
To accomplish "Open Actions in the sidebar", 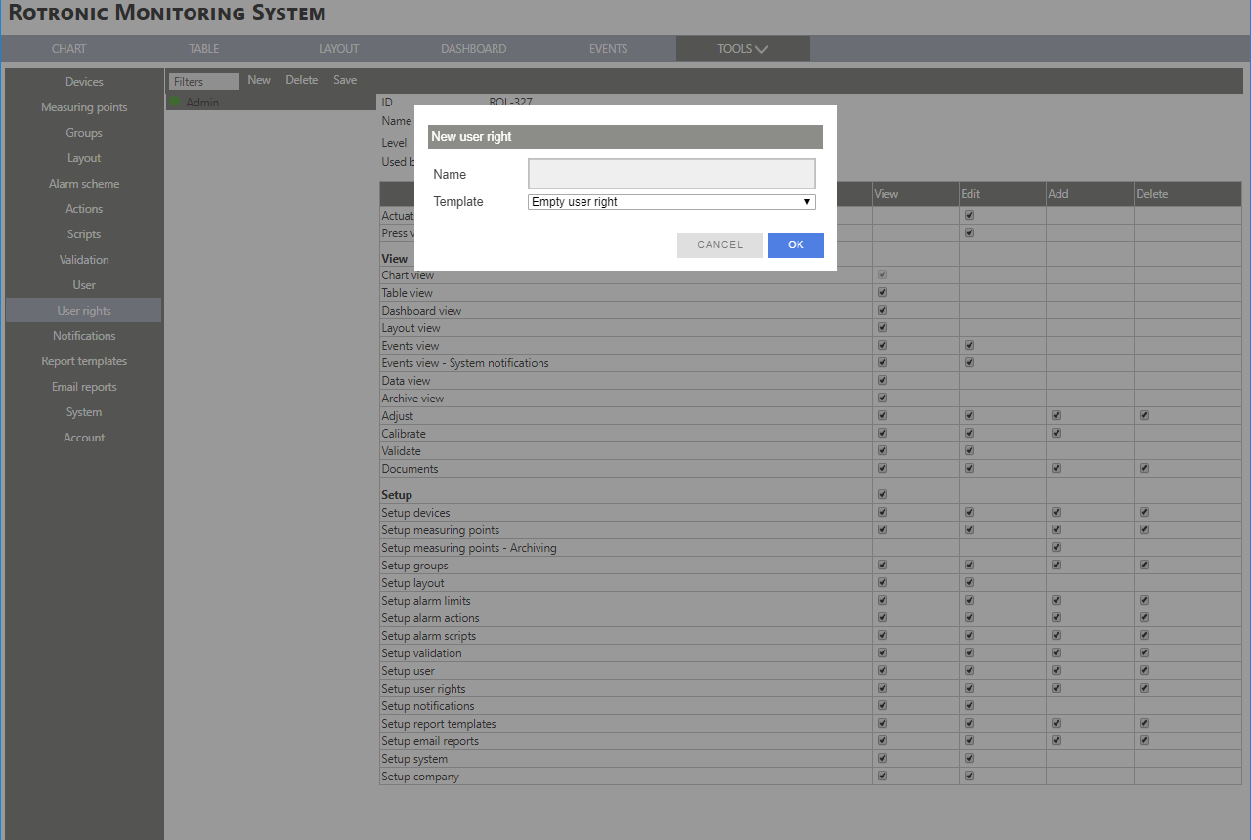I will 84,209.
